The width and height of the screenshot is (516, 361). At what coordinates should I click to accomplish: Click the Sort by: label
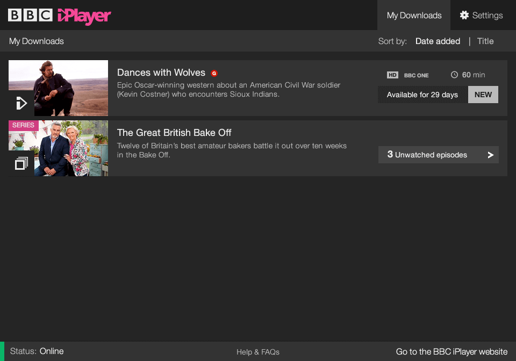tap(392, 41)
